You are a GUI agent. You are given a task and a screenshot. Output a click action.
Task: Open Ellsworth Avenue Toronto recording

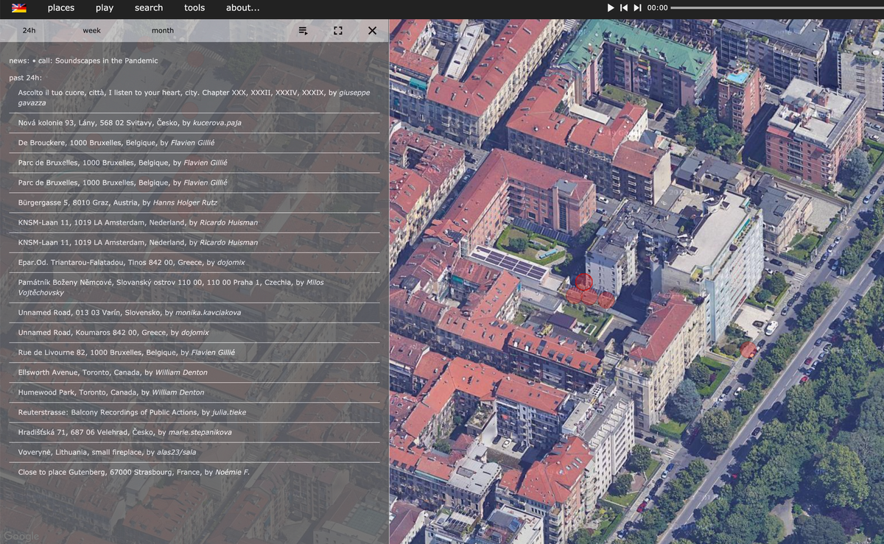[x=194, y=372]
